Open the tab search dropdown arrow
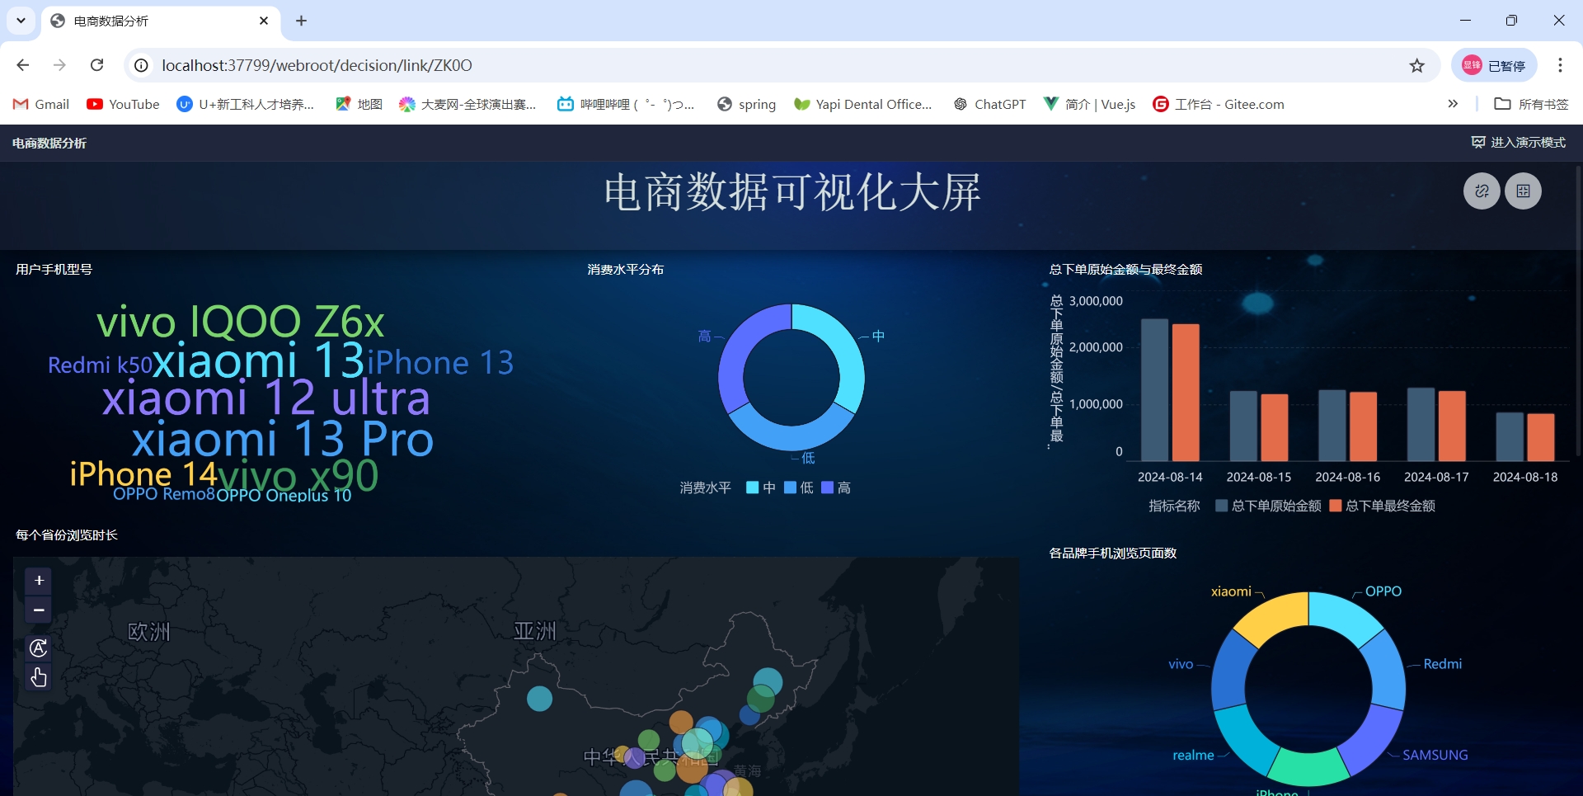This screenshot has width=1583, height=796. click(21, 21)
